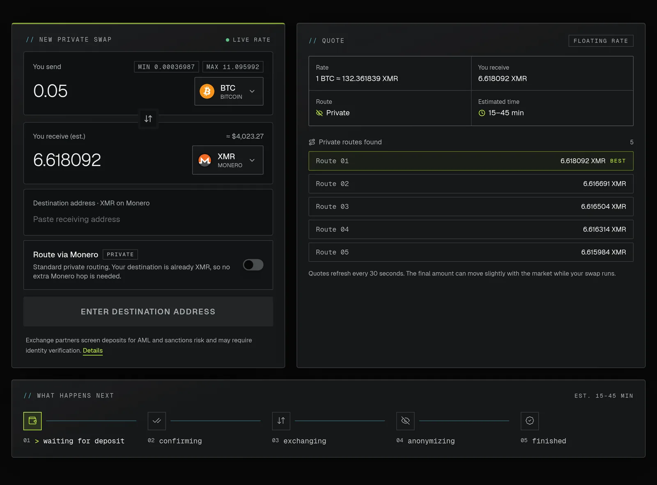Click the You receive 6.618092 XMR quote value
The height and width of the screenshot is (485, 657).
pos(503,78)
